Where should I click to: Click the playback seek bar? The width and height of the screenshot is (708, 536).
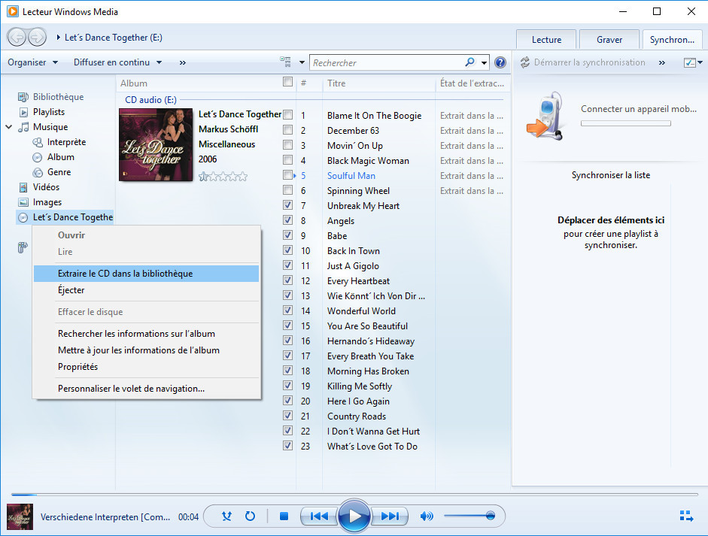pos(354,495)
